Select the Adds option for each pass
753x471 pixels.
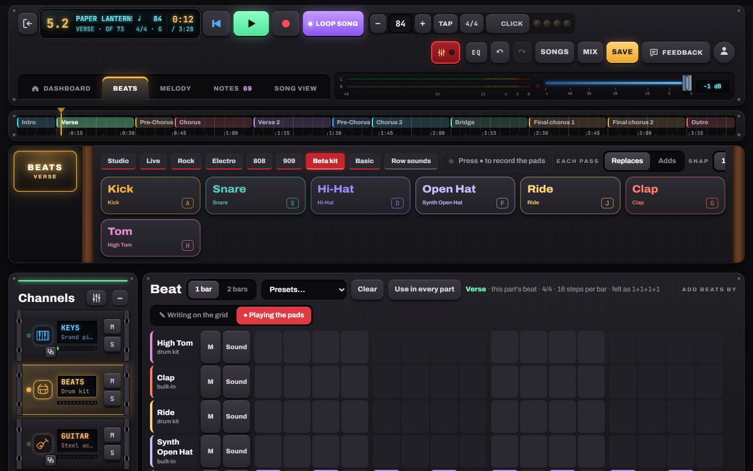tap(667, 161)
